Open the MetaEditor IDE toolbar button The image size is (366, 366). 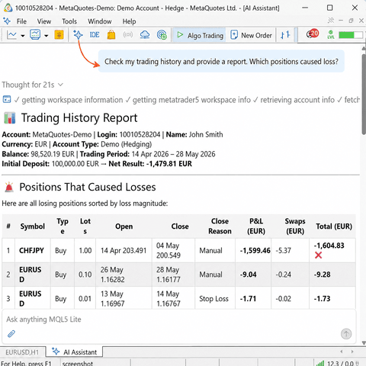[95, 35]
